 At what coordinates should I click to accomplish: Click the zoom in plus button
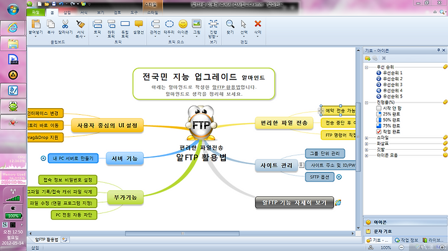tap(442, 247)
